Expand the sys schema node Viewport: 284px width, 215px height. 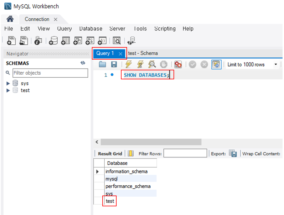tap(8, 83)
